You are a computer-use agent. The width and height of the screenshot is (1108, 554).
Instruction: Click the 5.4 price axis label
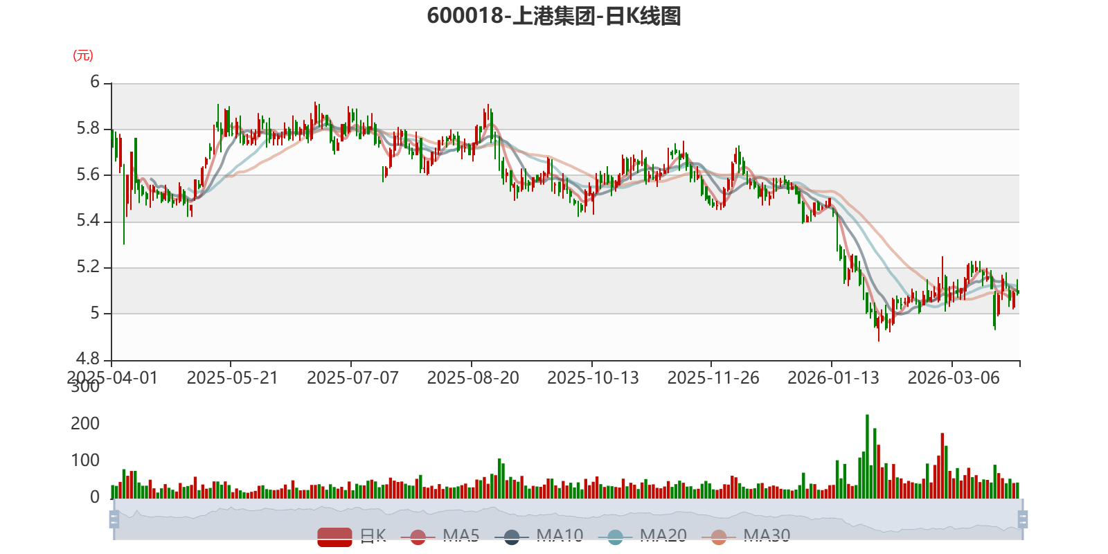[x=88, y=221]
